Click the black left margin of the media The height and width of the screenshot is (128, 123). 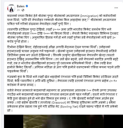[x=14, y=121]
